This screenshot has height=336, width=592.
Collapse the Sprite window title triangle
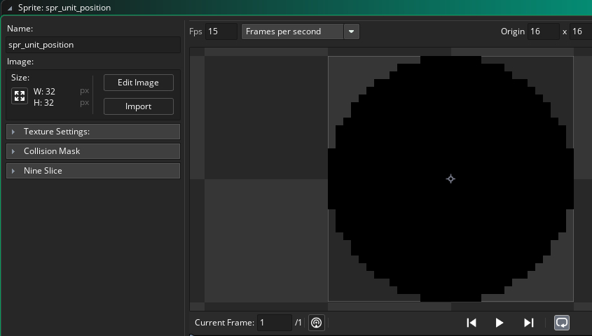click(10, 8)
